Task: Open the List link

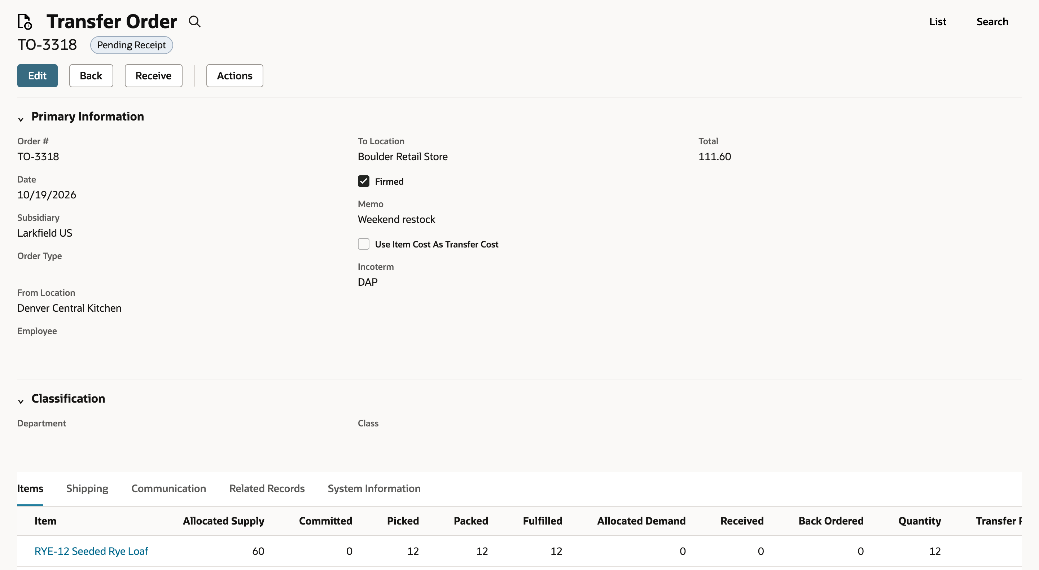Action: coord(938,21)
